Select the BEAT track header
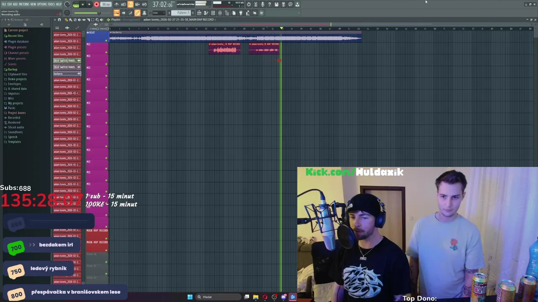Viewport: 538px width, 302px height. (x=97, y=36)
